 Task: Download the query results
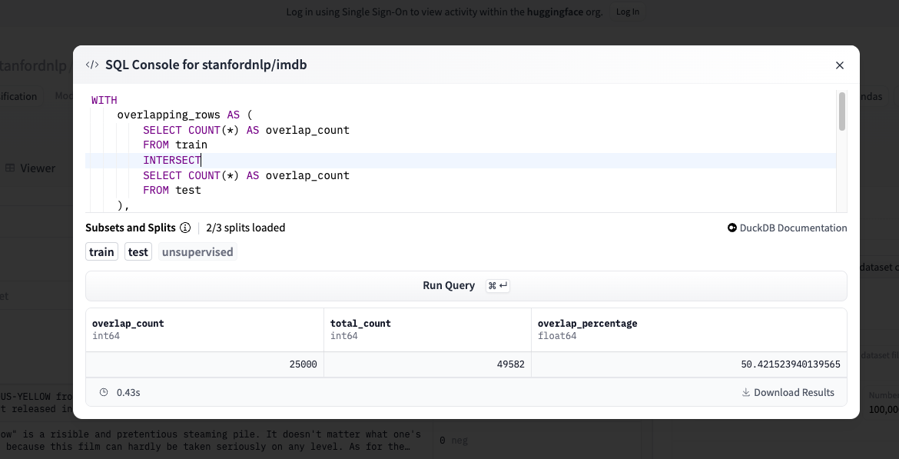click(793, 393)
